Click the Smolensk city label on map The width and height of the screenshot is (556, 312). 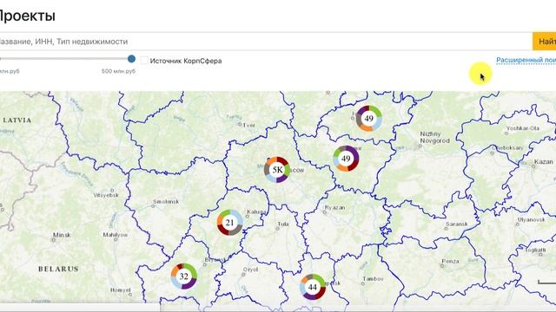click(x=166, y=202)
